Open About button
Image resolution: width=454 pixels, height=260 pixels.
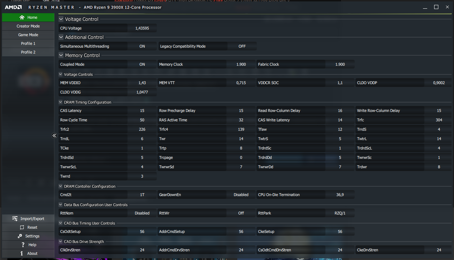coord(28,253)
